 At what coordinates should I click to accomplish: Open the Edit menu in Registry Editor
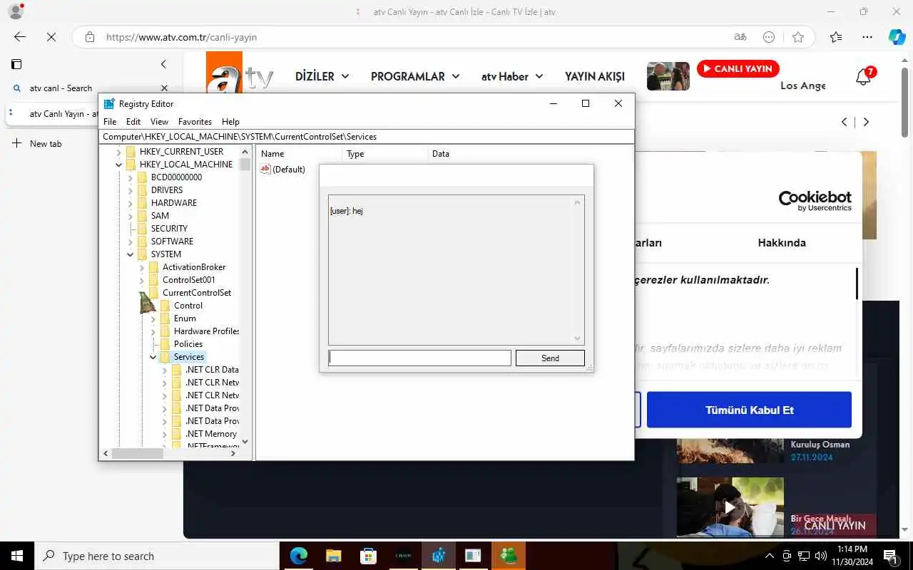133,122
